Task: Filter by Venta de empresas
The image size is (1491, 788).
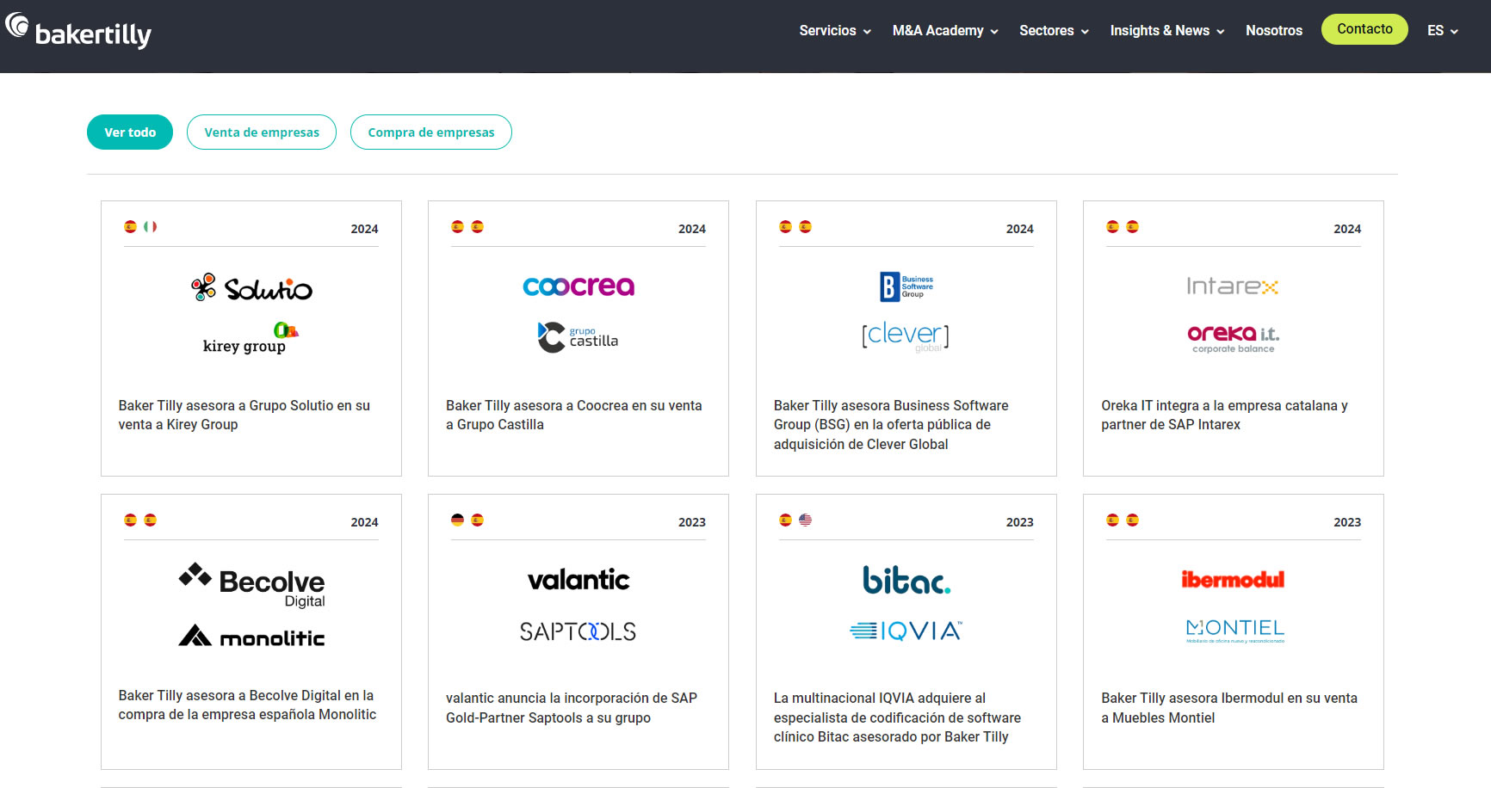Action: (262, 132)
